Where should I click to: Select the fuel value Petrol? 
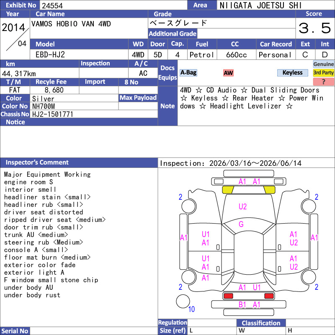tap(201, 55)
